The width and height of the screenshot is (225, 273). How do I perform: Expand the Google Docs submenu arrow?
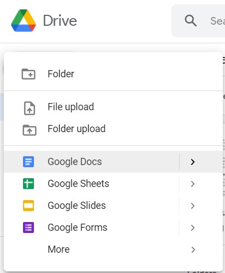[x=193, y=162]
